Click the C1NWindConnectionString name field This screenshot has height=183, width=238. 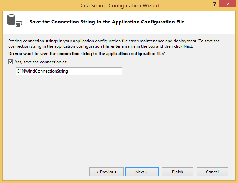(x=69, y=71)
